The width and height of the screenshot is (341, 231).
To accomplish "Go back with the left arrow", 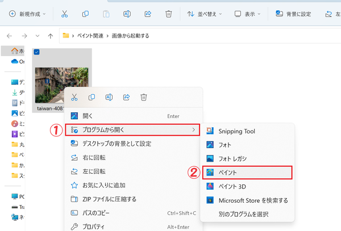I will pyautogui.click(x=9, y=36).
